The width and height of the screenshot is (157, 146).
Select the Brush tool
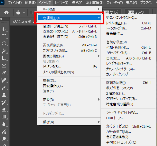[4, 88]
